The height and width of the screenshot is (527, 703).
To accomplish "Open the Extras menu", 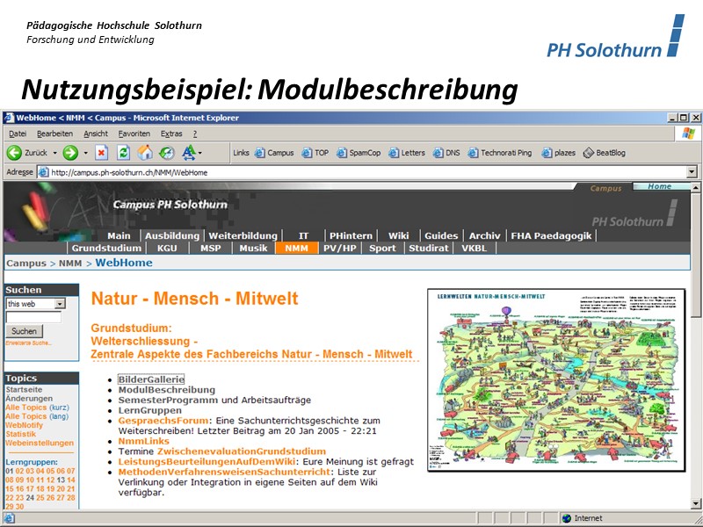I will 171,134.
